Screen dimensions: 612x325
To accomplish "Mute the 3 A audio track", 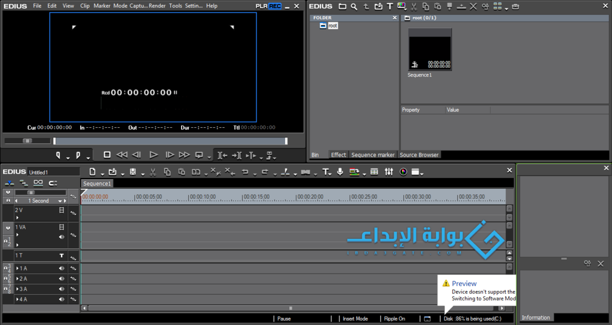I will coord(62,289).
